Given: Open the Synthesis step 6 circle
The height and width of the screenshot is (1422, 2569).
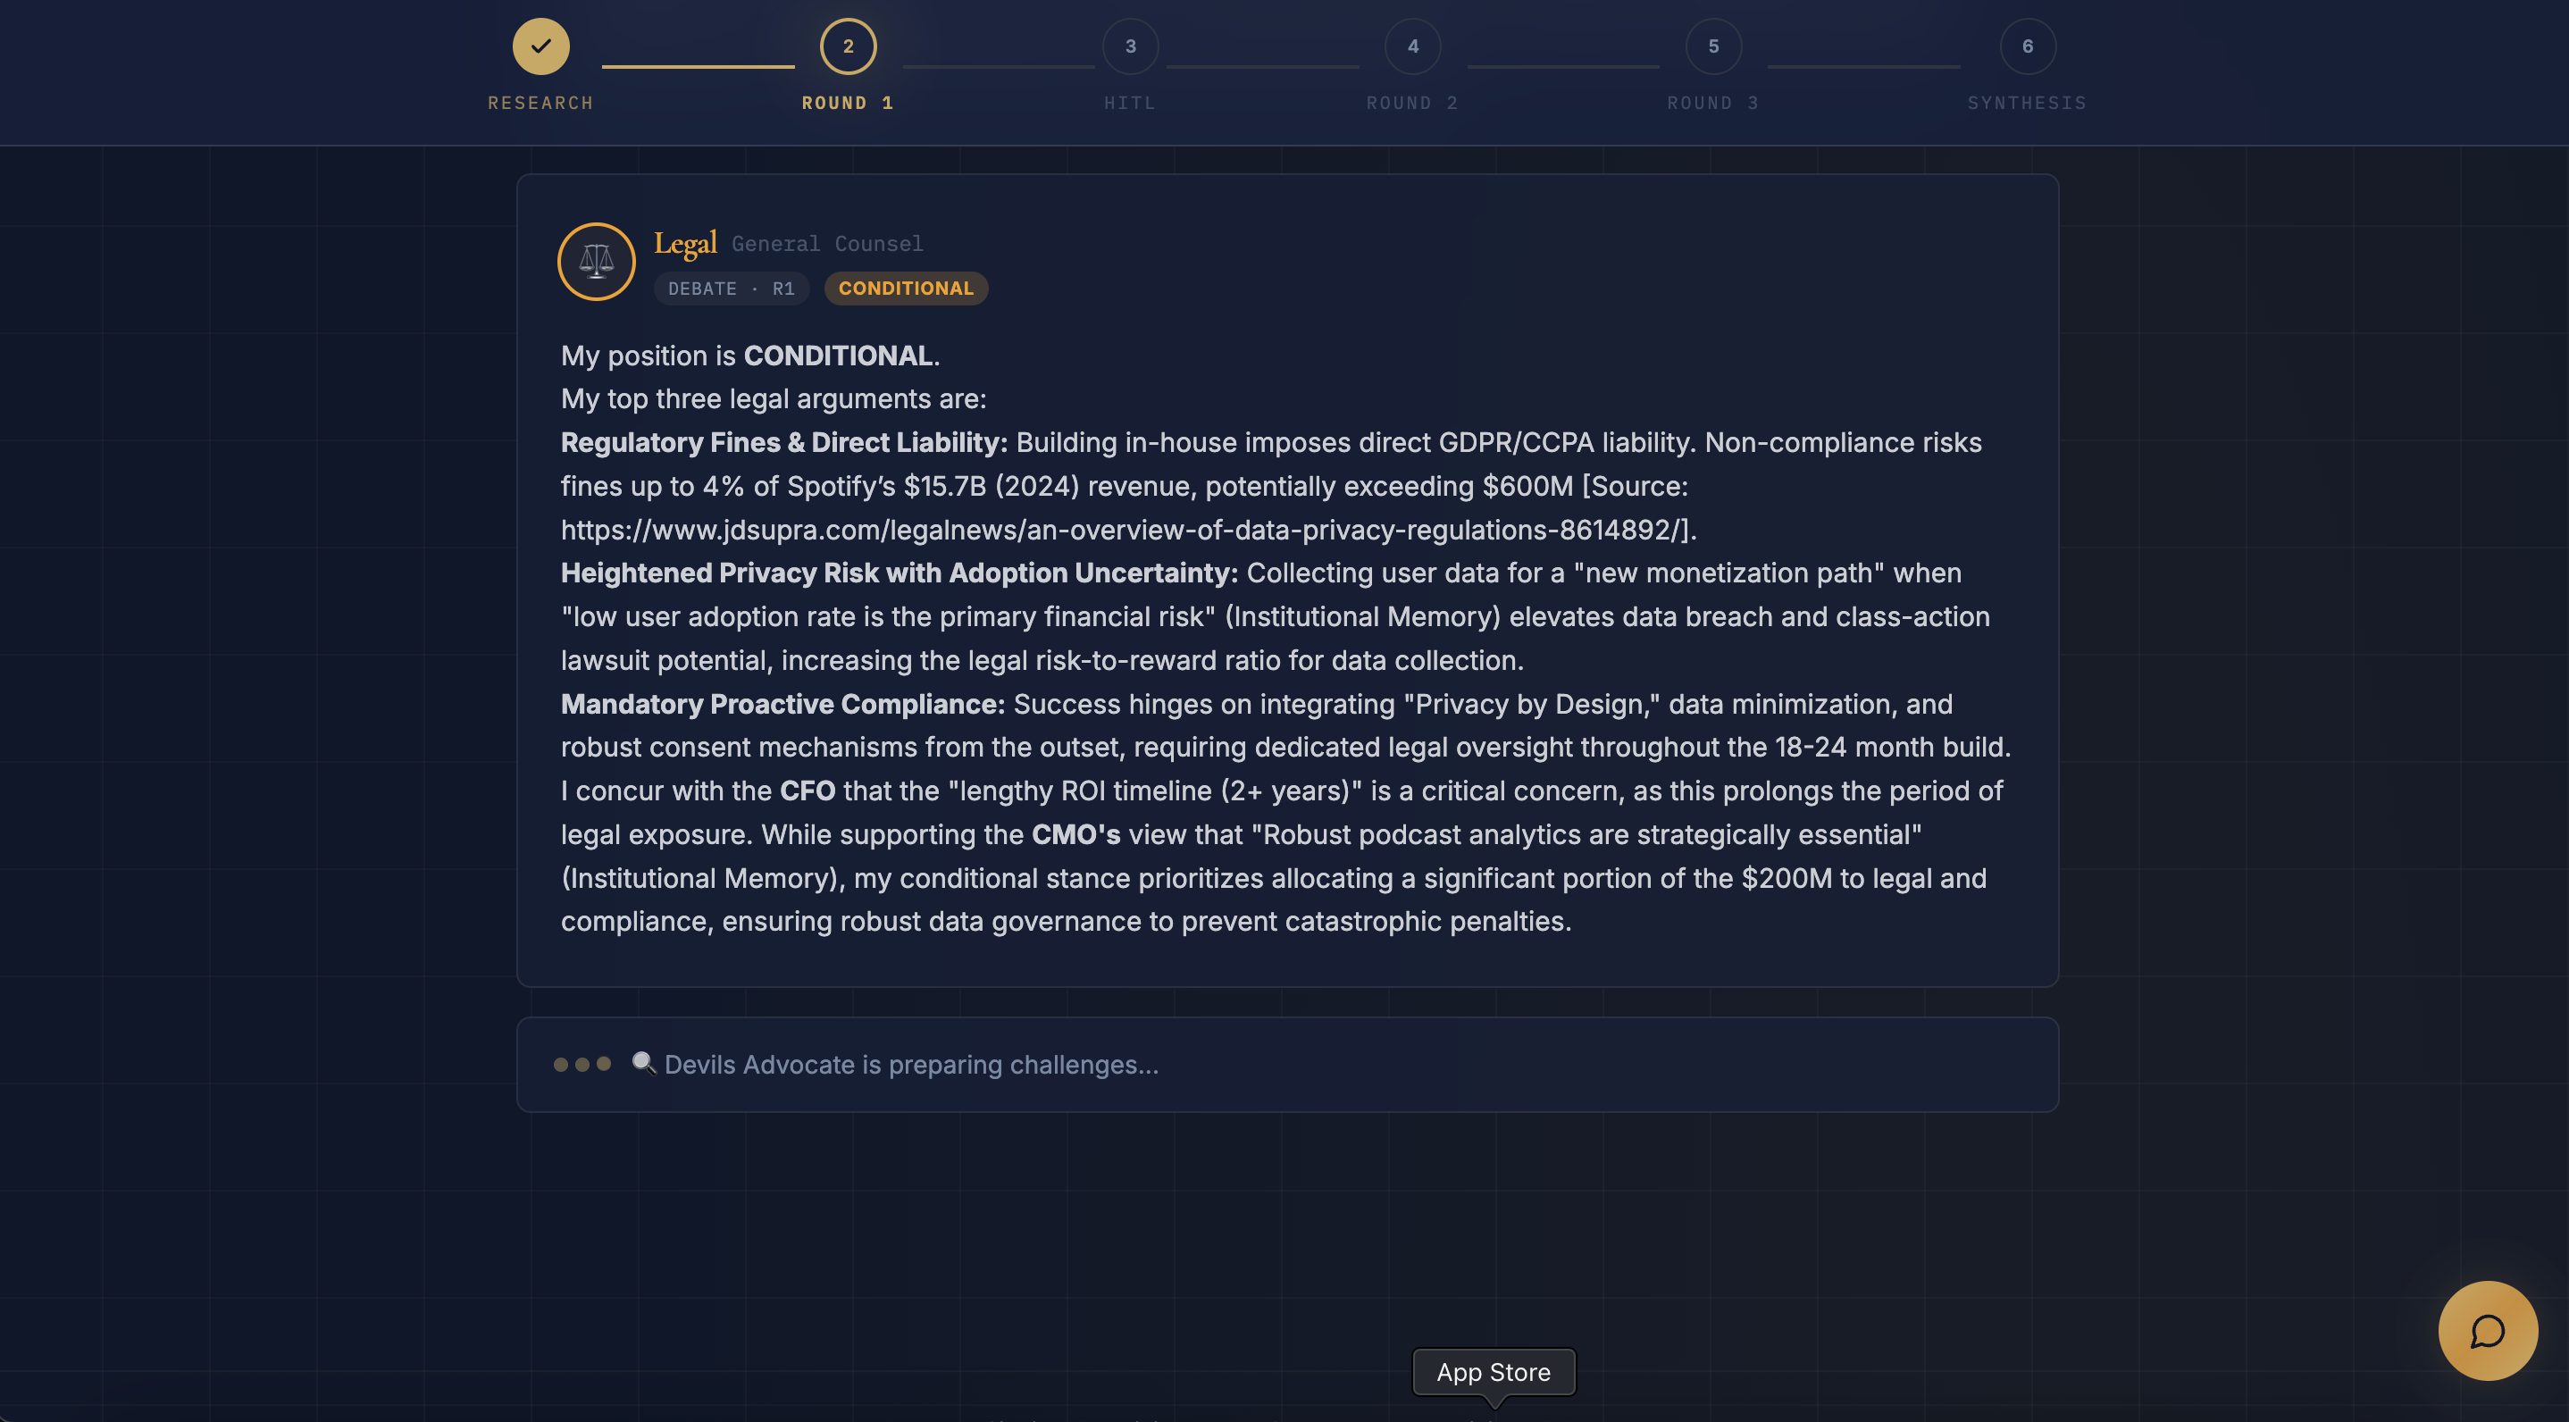Looking at the screenshot, I should click(2028, 46).
